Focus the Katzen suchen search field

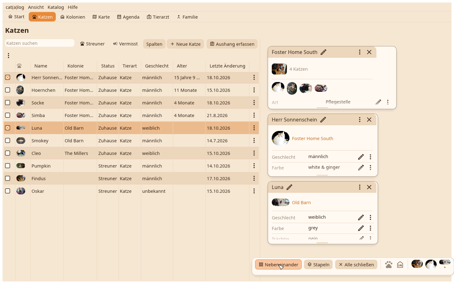(40, 43)
